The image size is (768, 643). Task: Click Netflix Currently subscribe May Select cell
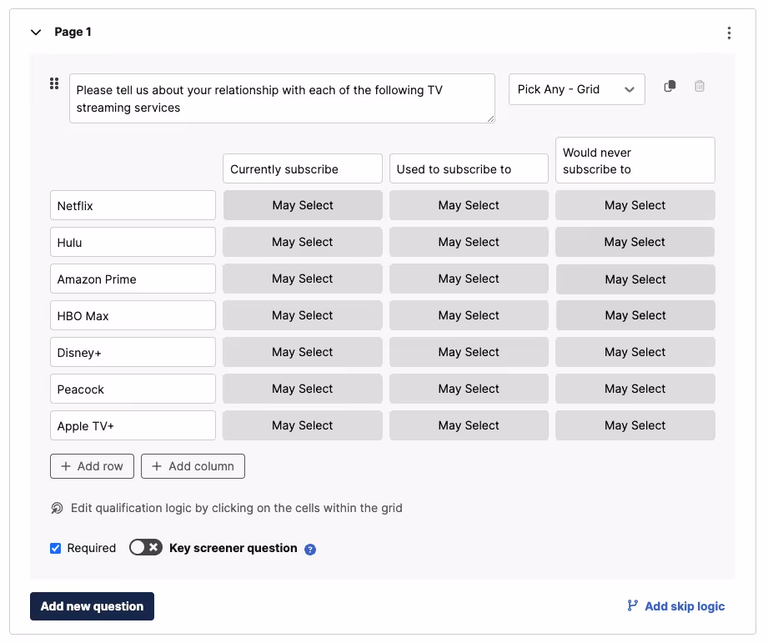click(x=303, y=205)
